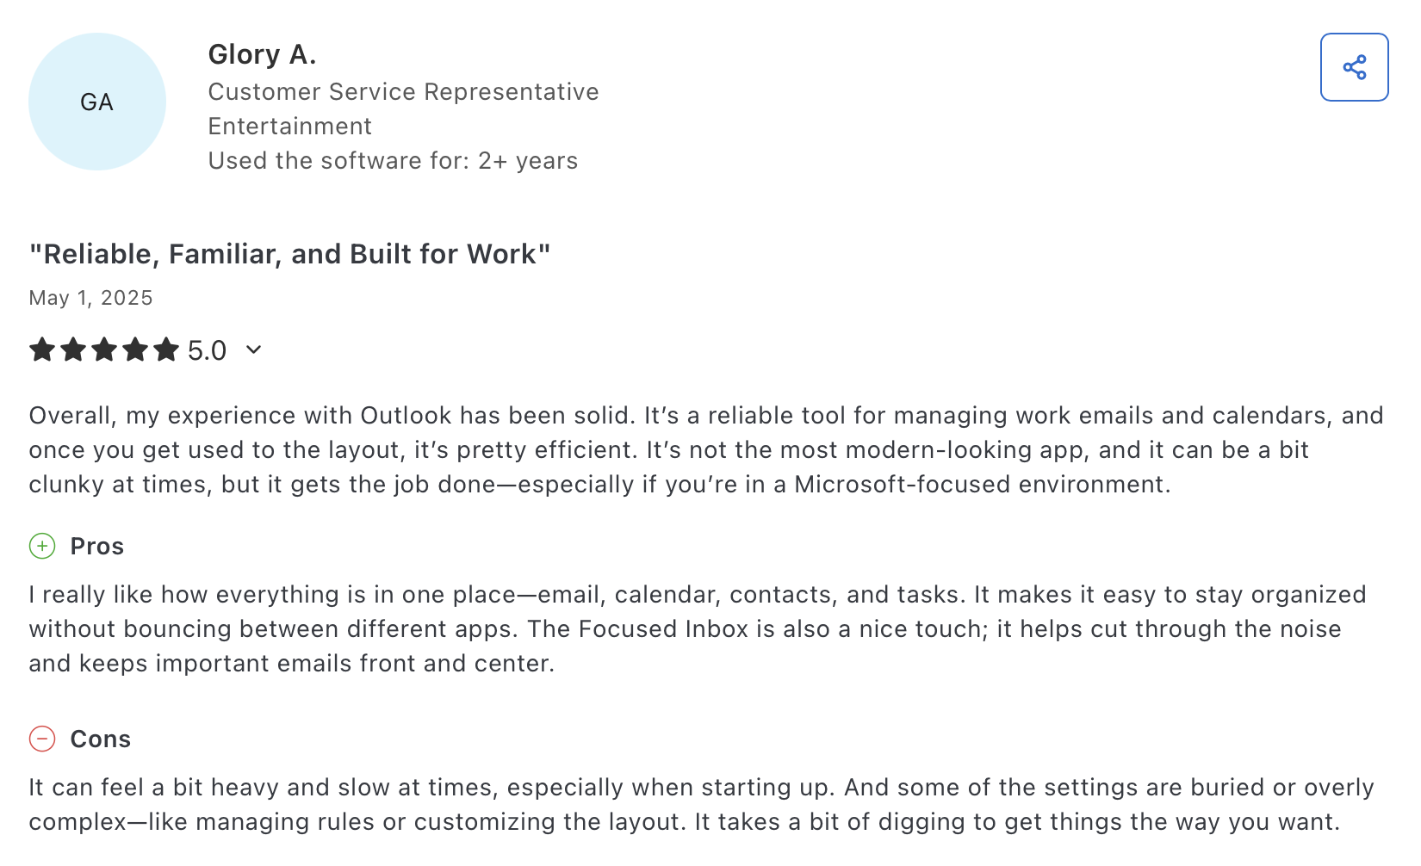The width and height of the screenshot is (1421, 866).
Task: Click the Entertainment industry label
Action: [x=289, y=126]
